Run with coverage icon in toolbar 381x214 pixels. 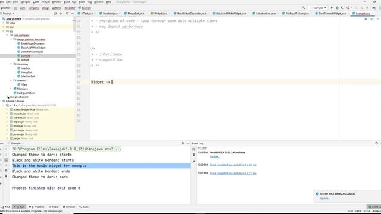(342, 8)
